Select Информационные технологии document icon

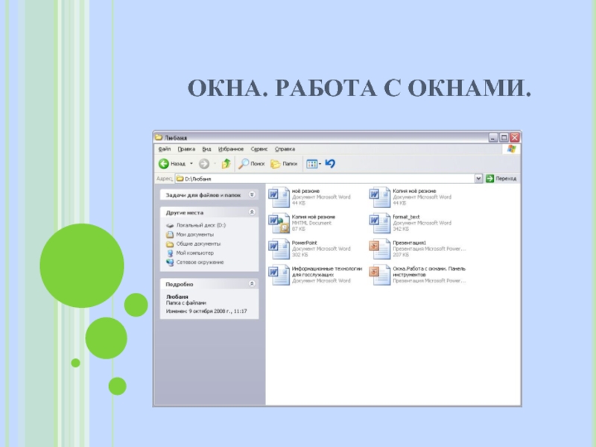click(x=279, y=274)
